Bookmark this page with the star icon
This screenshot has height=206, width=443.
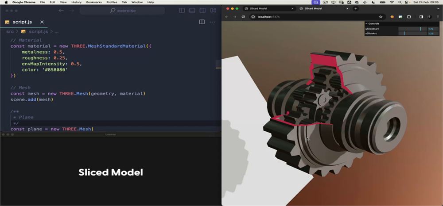[x=381, y=17]
